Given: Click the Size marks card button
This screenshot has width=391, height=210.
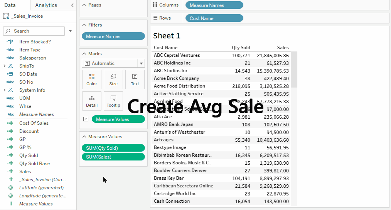Looking at the screenshot, I should pyautogui.click(x=113, y=79).
